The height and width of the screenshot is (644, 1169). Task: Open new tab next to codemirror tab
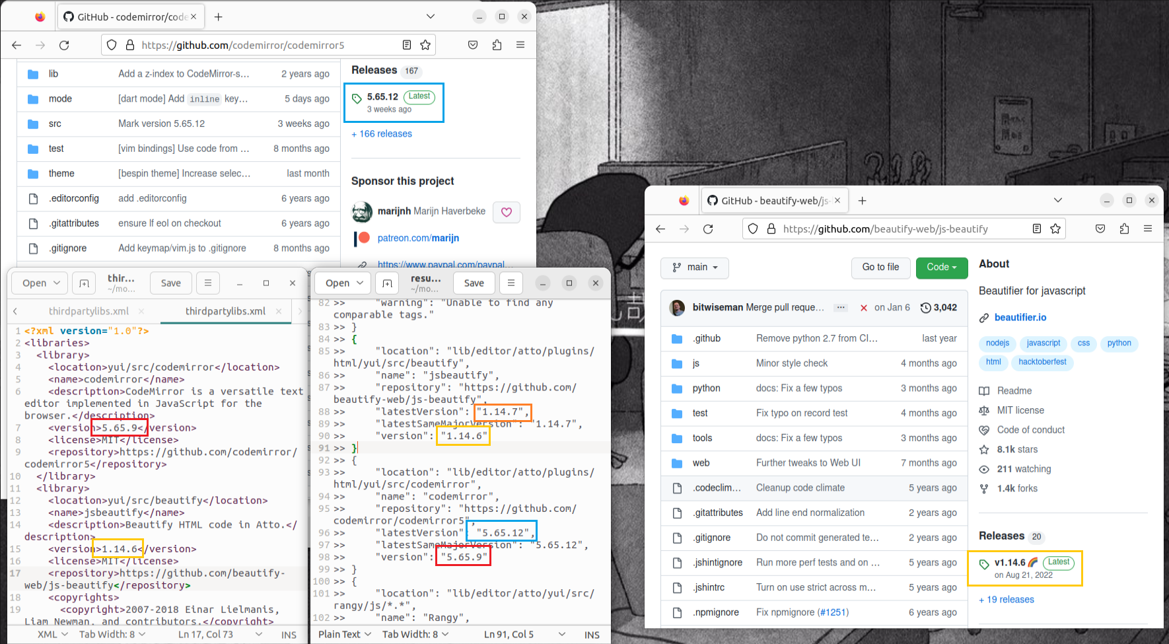tap(219, 17)
